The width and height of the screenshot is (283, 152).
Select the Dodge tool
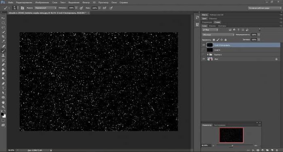(x=3, y=79)
